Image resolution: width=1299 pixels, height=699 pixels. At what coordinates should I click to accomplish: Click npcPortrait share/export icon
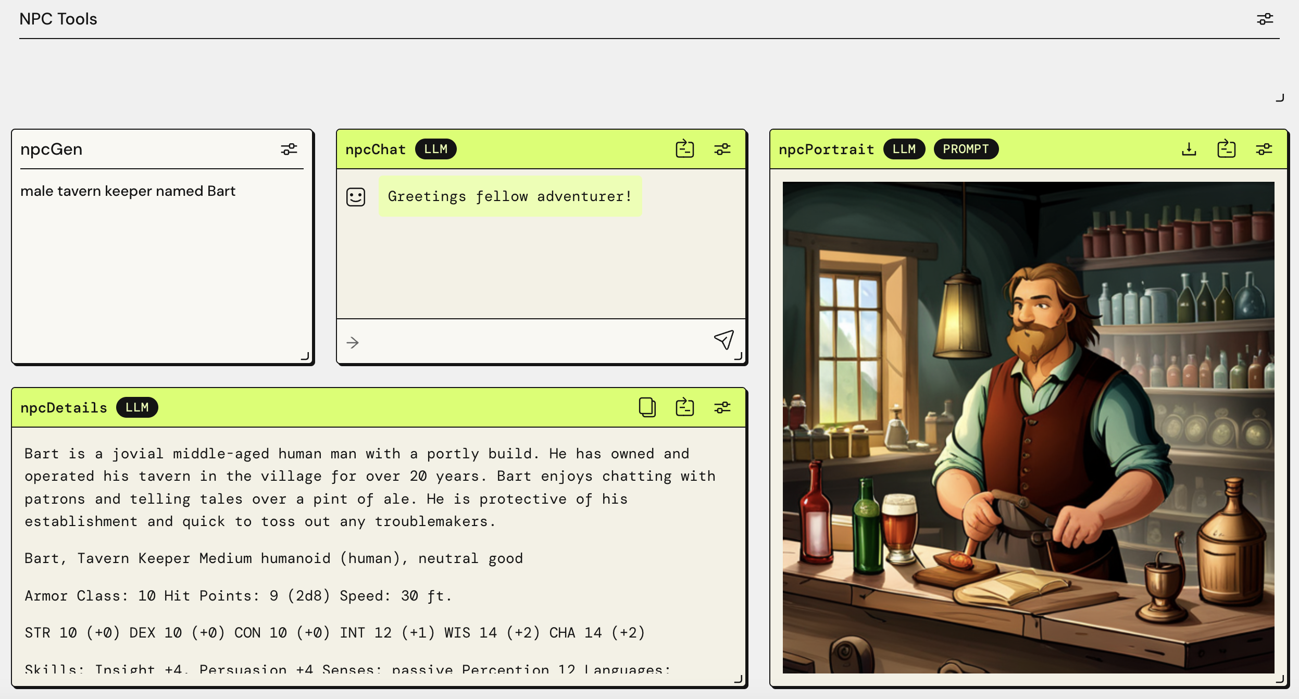tap(1226, 149)
